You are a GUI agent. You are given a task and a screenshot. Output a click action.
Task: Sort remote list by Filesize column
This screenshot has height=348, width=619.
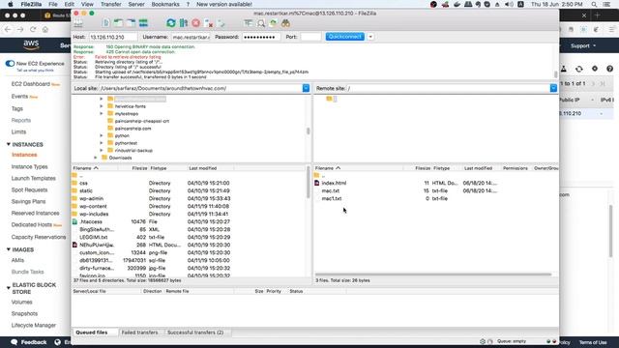423,168
